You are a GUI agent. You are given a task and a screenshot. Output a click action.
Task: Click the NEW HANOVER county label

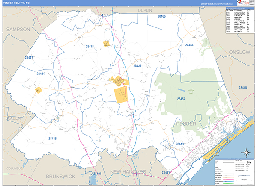coord(128,171)
